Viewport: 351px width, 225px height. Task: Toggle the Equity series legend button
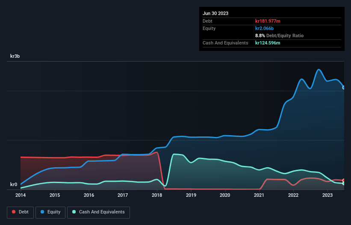[x=50, y=212]
